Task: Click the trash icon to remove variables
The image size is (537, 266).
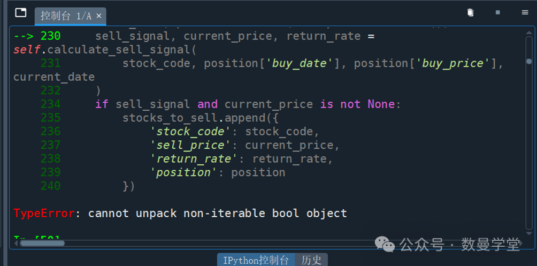Action: coord(470,13)
